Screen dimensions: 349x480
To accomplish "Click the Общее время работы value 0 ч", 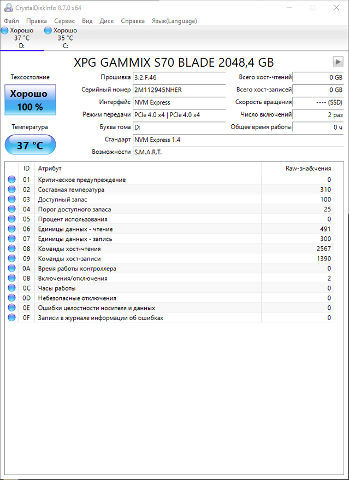I will (318, 127).
